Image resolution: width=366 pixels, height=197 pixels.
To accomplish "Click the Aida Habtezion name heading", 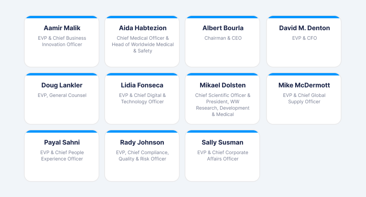I will click(x=142, y=28).
